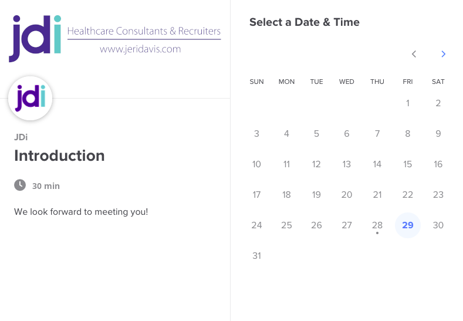
Task: Pick Saturday the 30th
Action: [438, 225]
